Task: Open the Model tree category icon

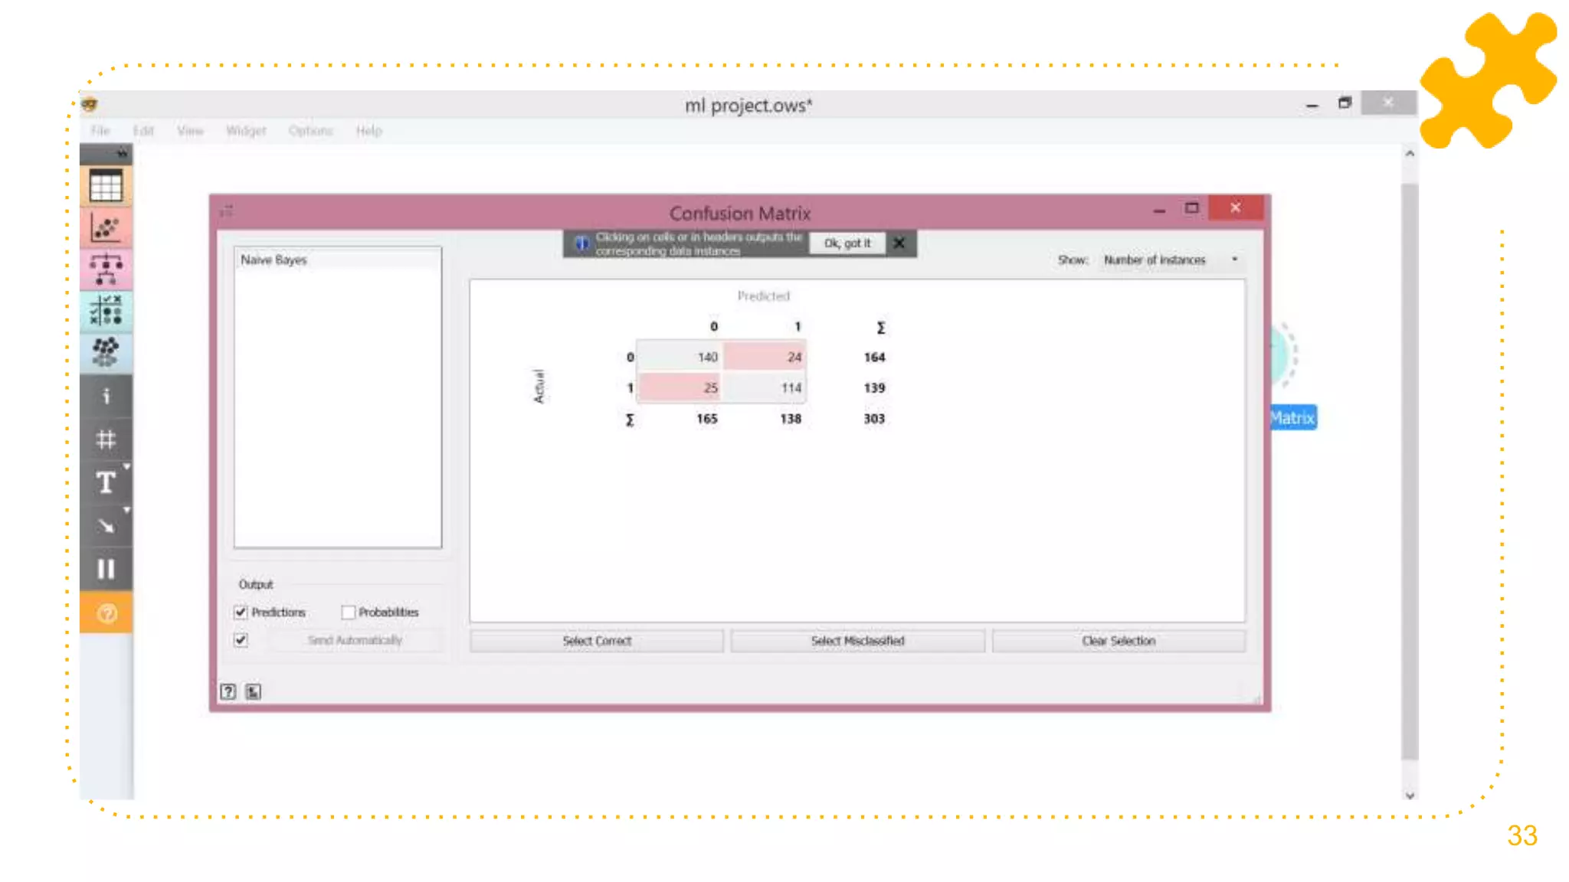Action: click(106, 269)
